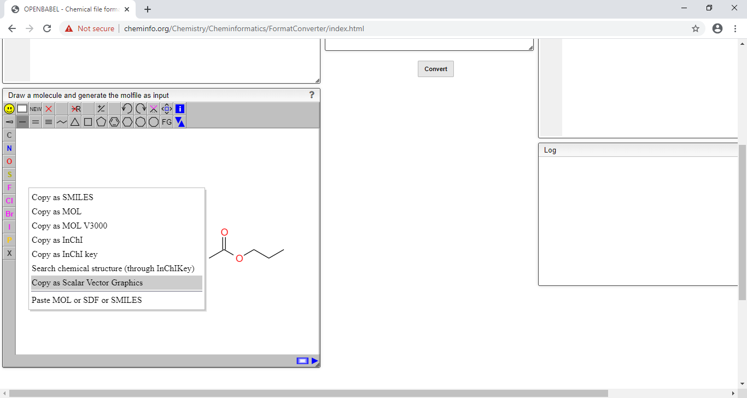The height and width of the screenshot is (398, 747).
Task: Click the white rectangle clear-canvas icon
Action: 22,109
